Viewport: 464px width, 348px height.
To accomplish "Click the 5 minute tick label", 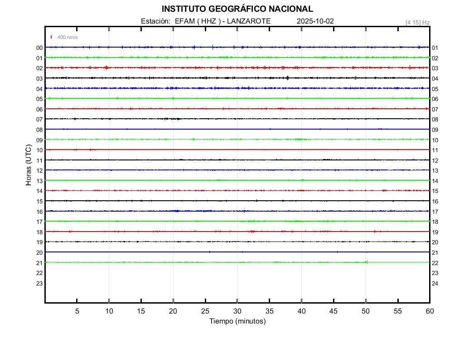I will (x=77, y=311).
